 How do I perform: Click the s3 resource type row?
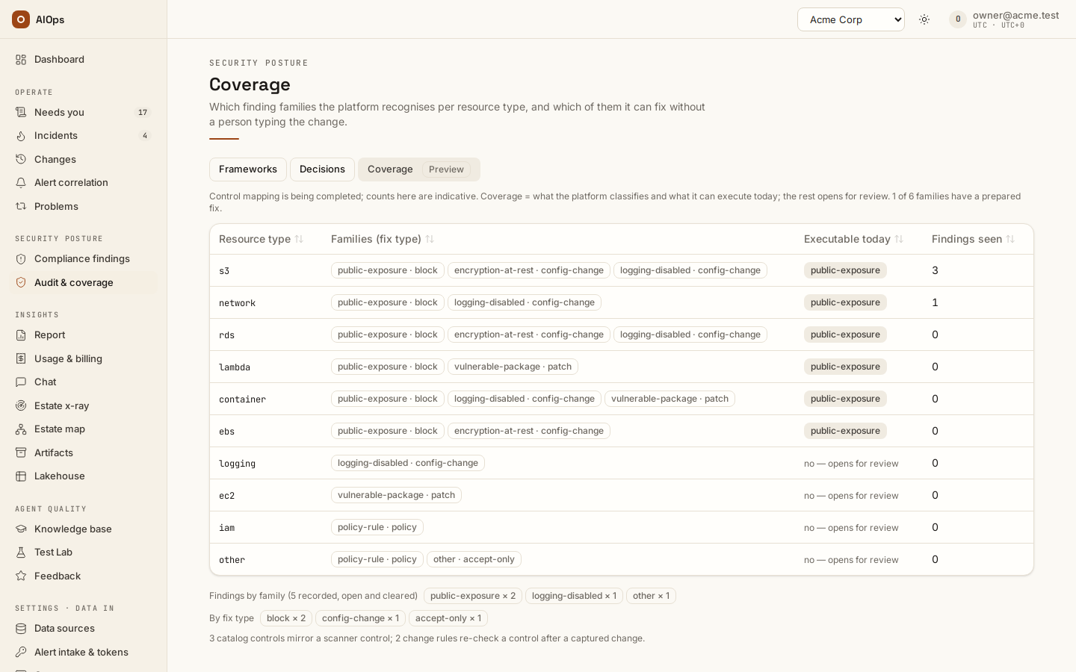point(622,270)
